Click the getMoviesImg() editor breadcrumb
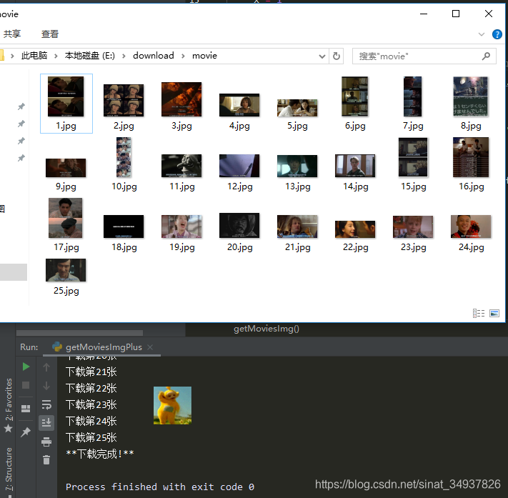508x498 pixels. point(267,329)
